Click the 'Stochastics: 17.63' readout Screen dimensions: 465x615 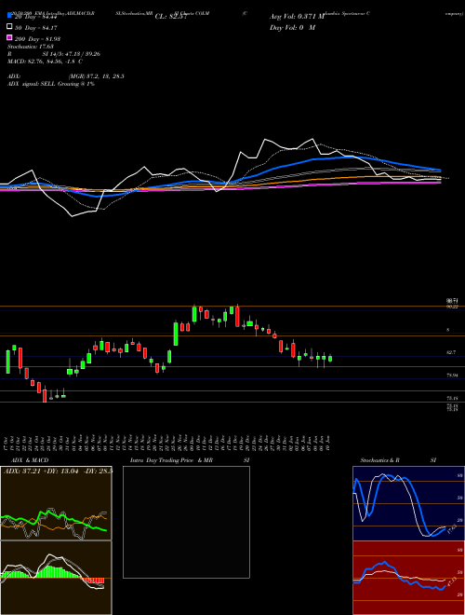(x=30, y=47)
